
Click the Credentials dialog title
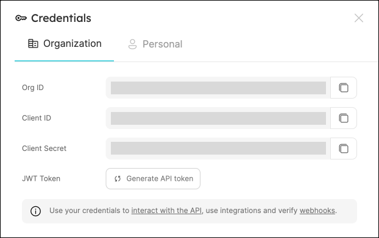(61, 18)
